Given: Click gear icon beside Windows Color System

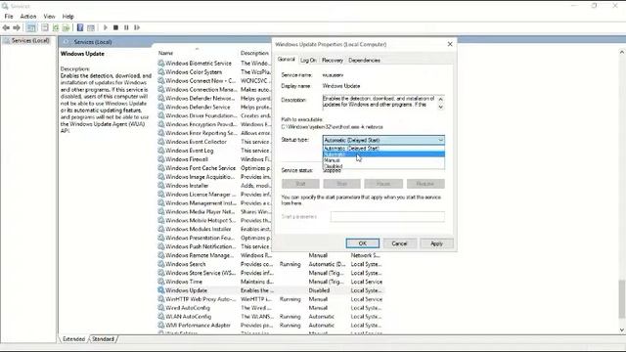Looking at the screenshot, I should (x=160, y=71).
